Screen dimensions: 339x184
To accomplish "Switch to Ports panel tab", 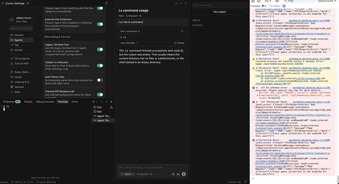I will click(x=75, y=102).
